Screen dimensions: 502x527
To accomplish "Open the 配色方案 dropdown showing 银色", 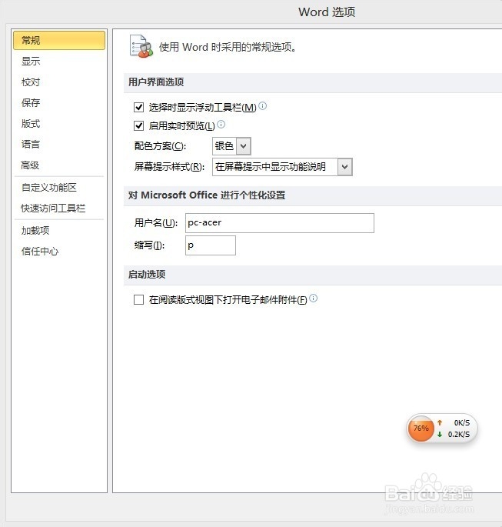I will pos(231,146).
